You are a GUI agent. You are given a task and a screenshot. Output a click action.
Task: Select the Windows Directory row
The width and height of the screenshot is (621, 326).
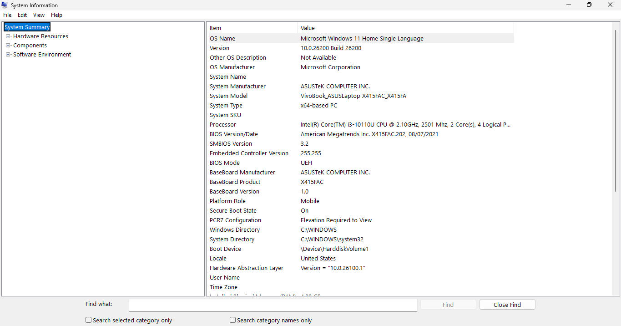click(x=361, y=230)
